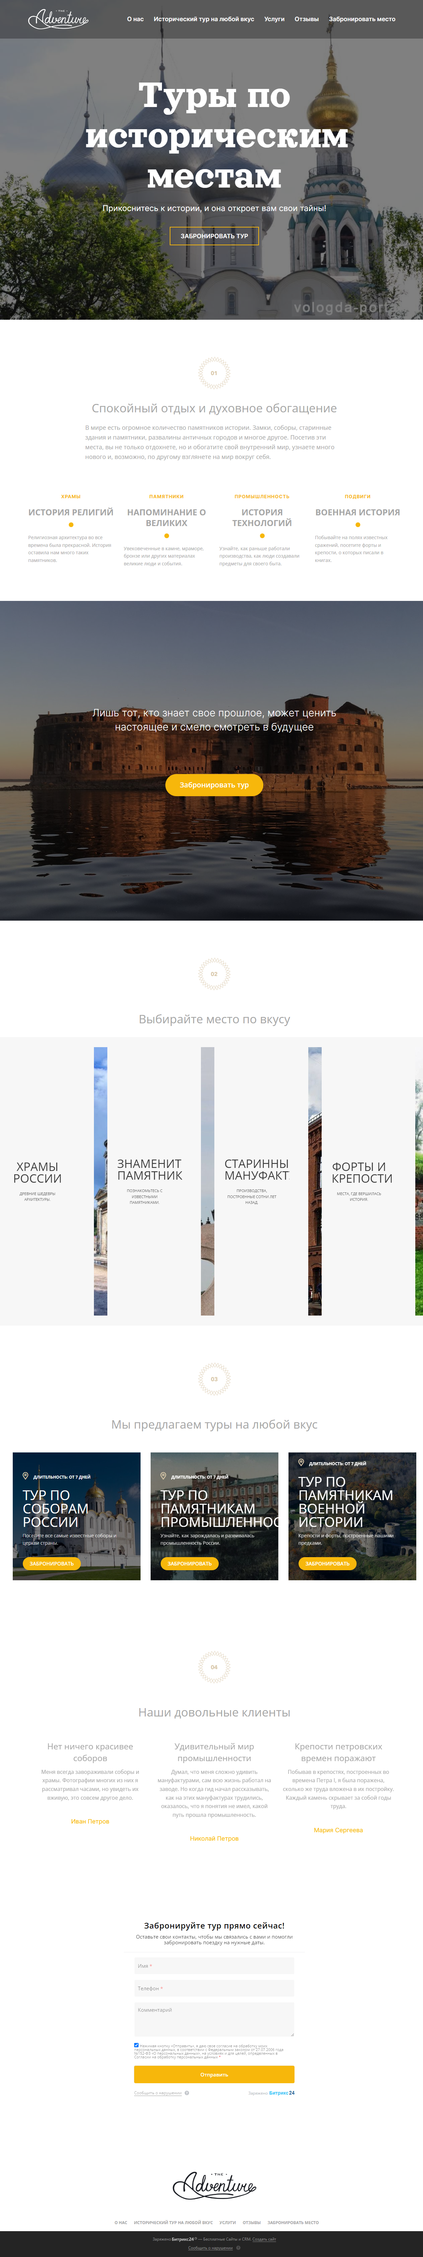
Task: Click reviewer name Николай Петров
Action: tap(215, 1838)
